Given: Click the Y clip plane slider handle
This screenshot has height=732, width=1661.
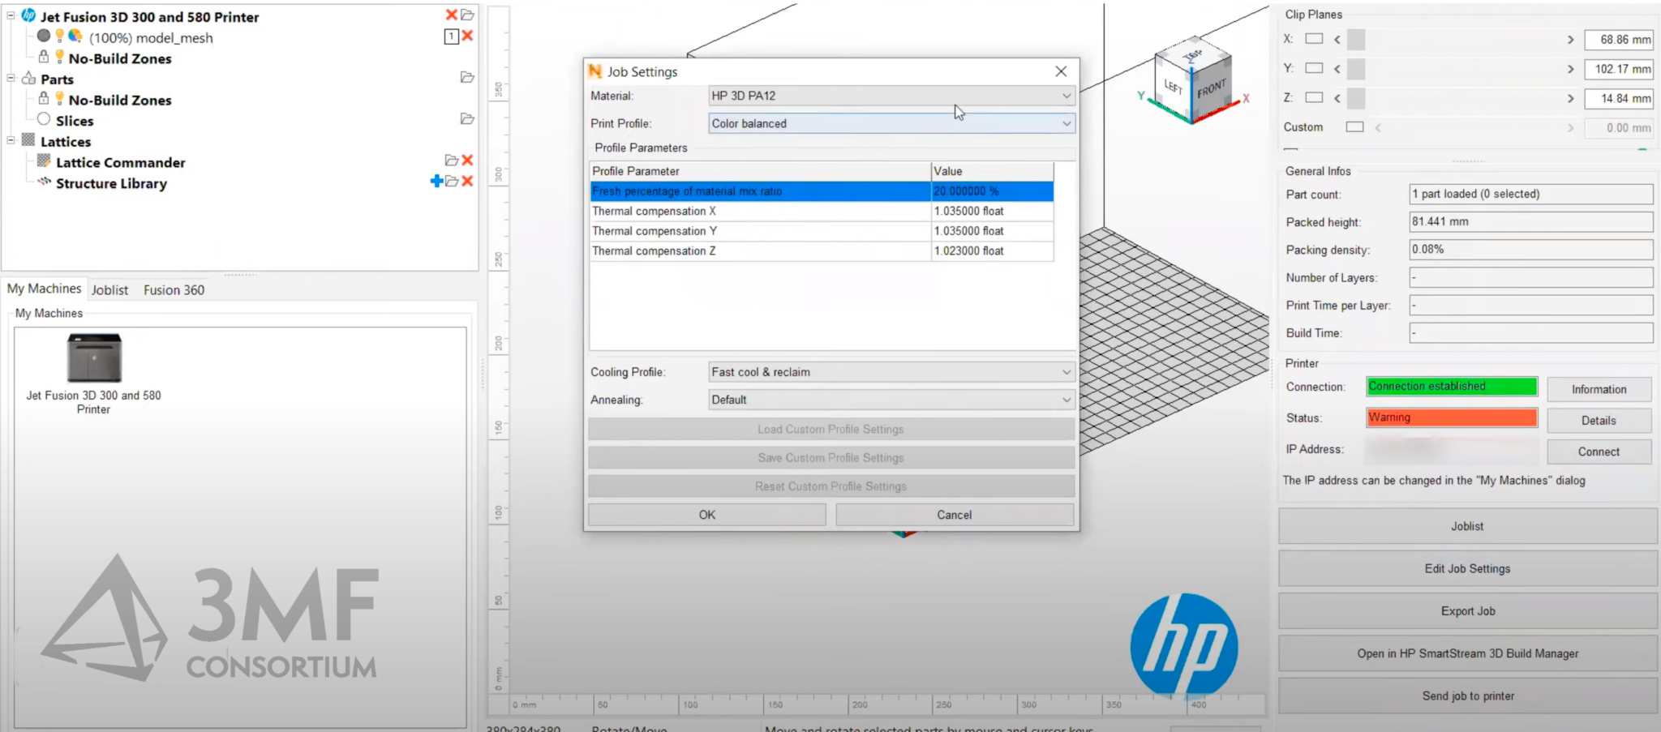Looking at the screenshot, I should [1356, 69].
